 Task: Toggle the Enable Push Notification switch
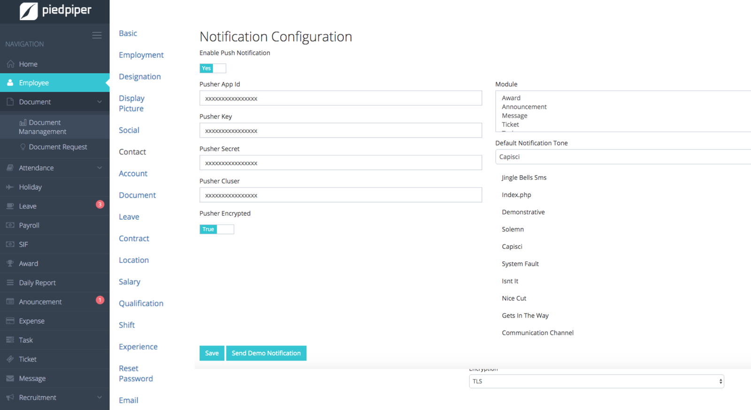pyautogui.click(x=213, y=68)
